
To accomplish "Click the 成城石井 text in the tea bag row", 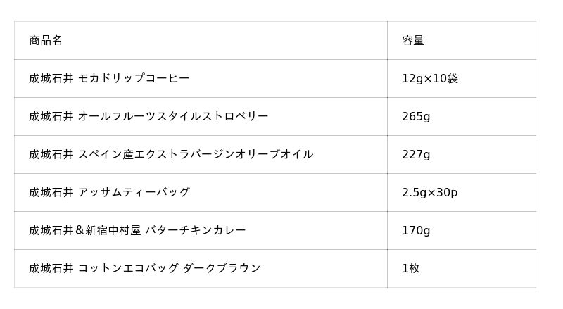I will 51,193.
